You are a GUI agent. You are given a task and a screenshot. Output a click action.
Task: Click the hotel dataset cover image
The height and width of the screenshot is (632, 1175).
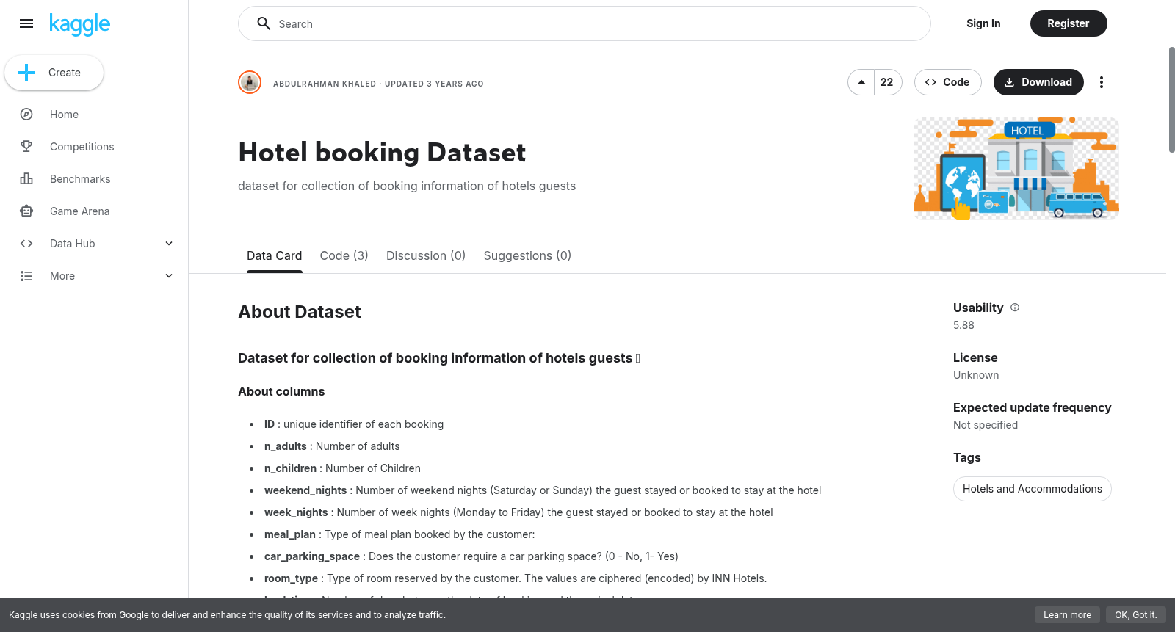click(x=1016, y=169)
